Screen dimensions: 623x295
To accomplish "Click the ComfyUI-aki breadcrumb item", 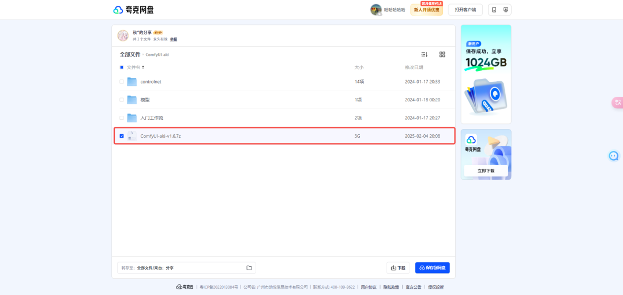I will [x=157, y=54].
